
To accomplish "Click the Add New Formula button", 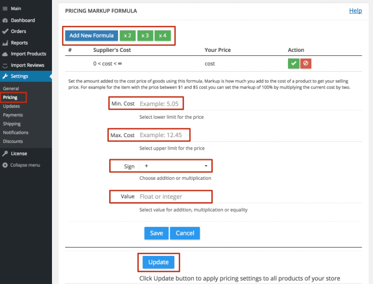I will pos(92,35).
